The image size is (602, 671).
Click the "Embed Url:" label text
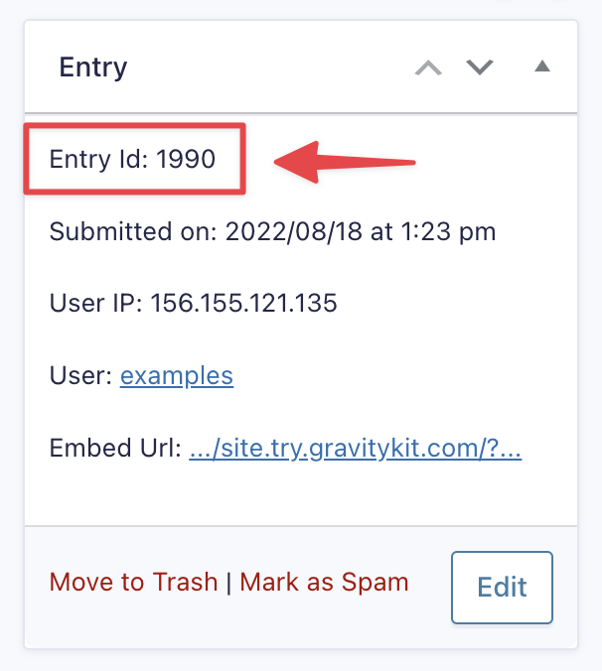(x=115, y=449)
